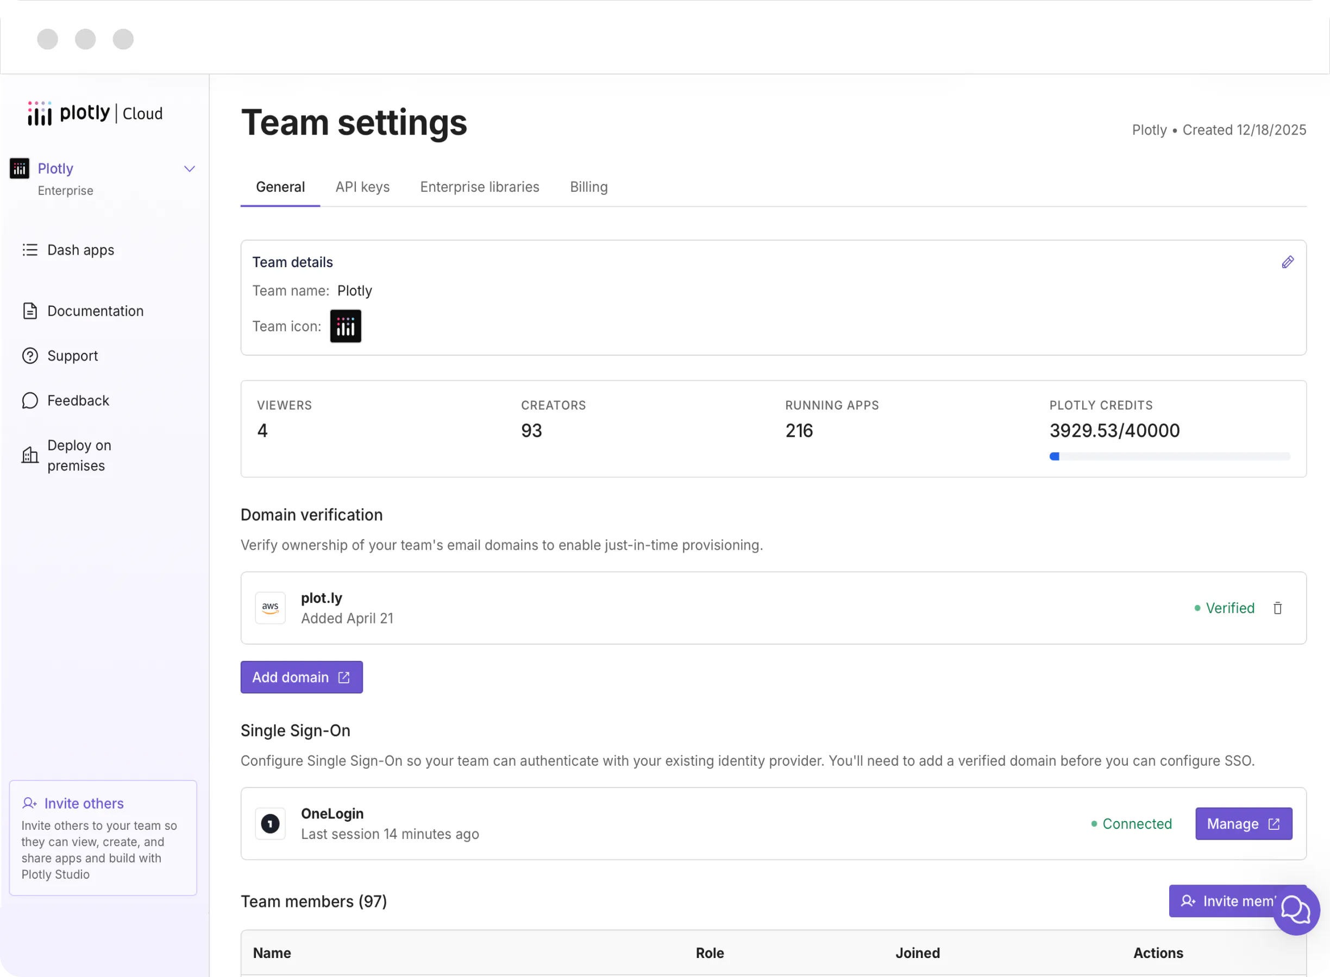Click the Team name value Plotly

point(354,291)
